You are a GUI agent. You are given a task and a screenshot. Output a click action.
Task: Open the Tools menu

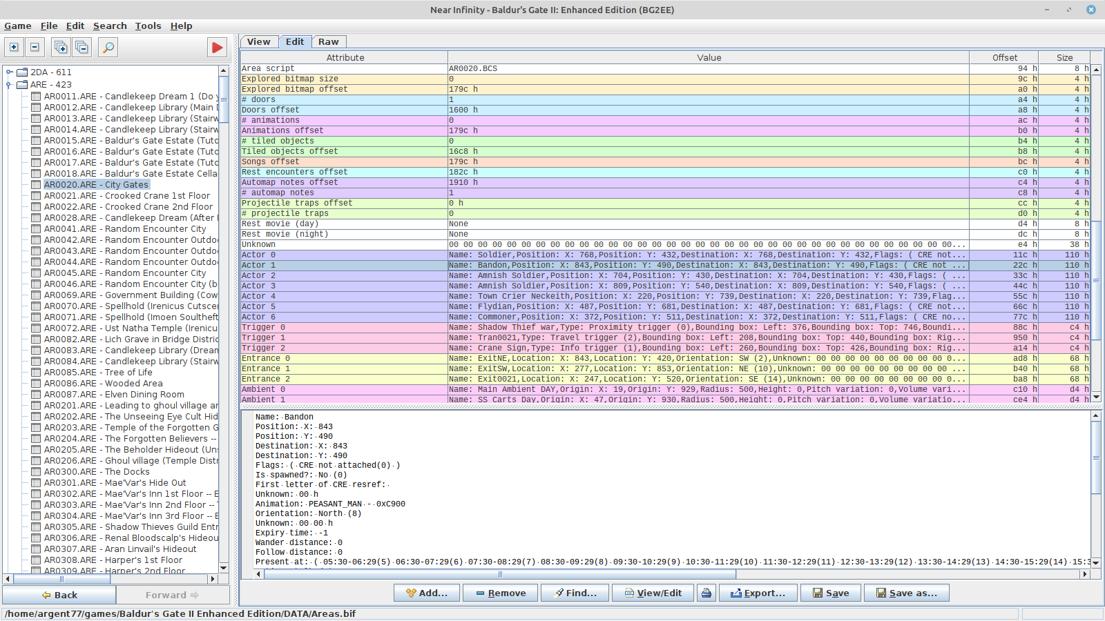(x=148, y=26)
